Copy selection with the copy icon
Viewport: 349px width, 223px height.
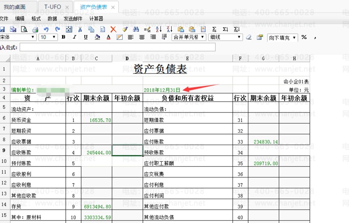pos(91,29)
